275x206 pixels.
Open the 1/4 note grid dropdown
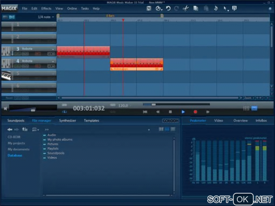coord(46,17)
